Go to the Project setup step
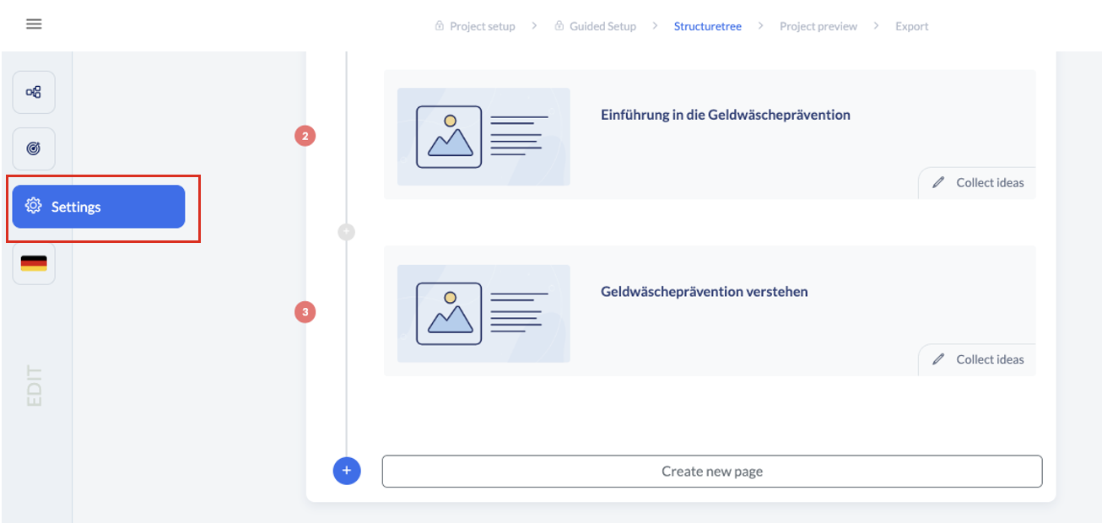Image resolution: width=1102 pixels, height=523 pixels. (x=482, y=26)
